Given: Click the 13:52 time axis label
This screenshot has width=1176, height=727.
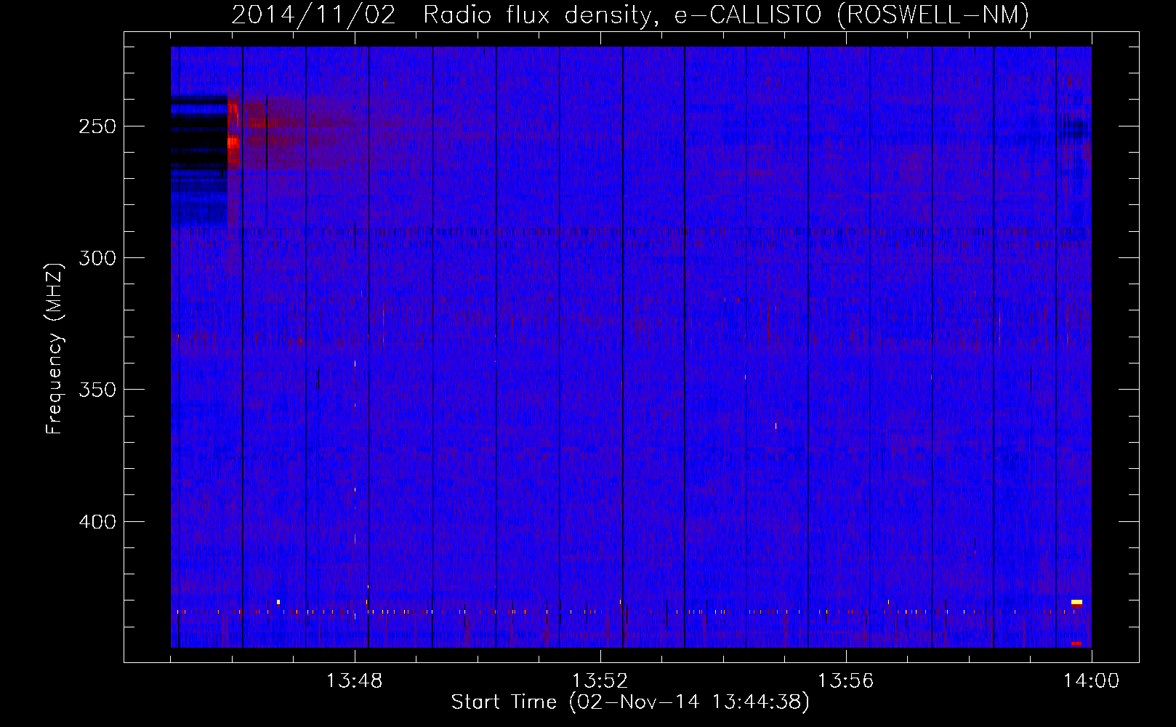Looking at the screenshot, I should click(x=600, y=681).
